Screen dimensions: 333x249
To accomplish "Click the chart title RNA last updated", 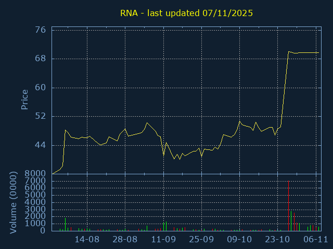I will click(x=186, y=13).
